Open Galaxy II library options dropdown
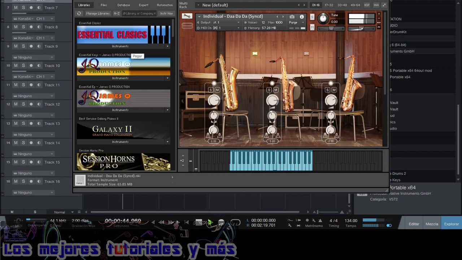This screenshot has height=260, width=462. (x=167, y=142)
